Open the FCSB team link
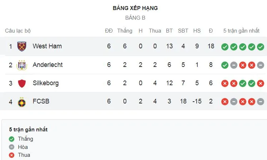 pos(41,101)
